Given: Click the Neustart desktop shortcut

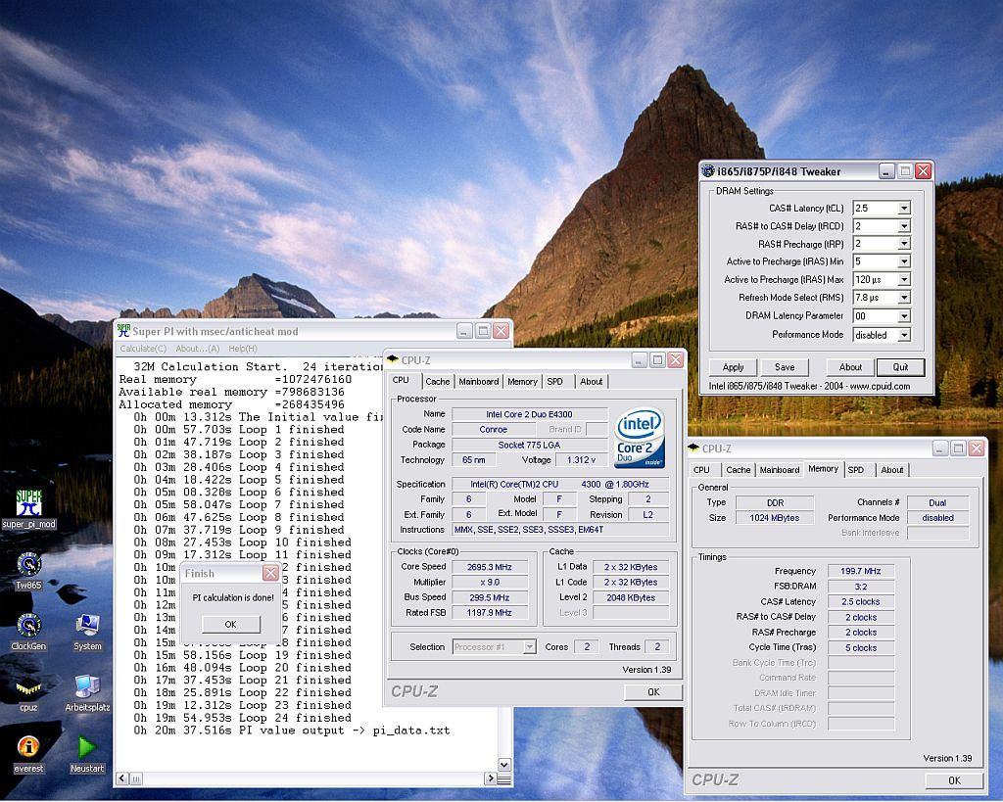Looking at the screenshot, I should click(87, 753).
